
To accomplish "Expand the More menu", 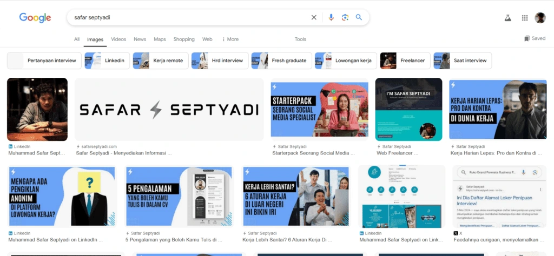I will pos(230,39).
